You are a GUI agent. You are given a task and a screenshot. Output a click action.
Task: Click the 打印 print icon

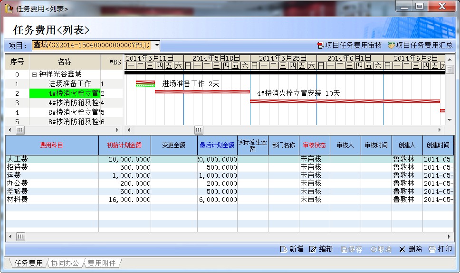(x=431, y=249)
